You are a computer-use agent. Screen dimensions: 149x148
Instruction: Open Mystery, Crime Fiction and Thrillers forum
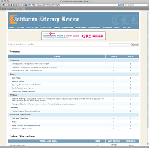(27, 85)
